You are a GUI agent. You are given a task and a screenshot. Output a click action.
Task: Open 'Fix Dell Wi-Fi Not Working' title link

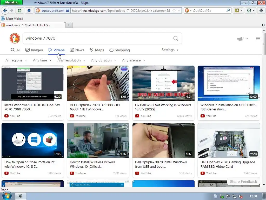[x=163, y=107]
